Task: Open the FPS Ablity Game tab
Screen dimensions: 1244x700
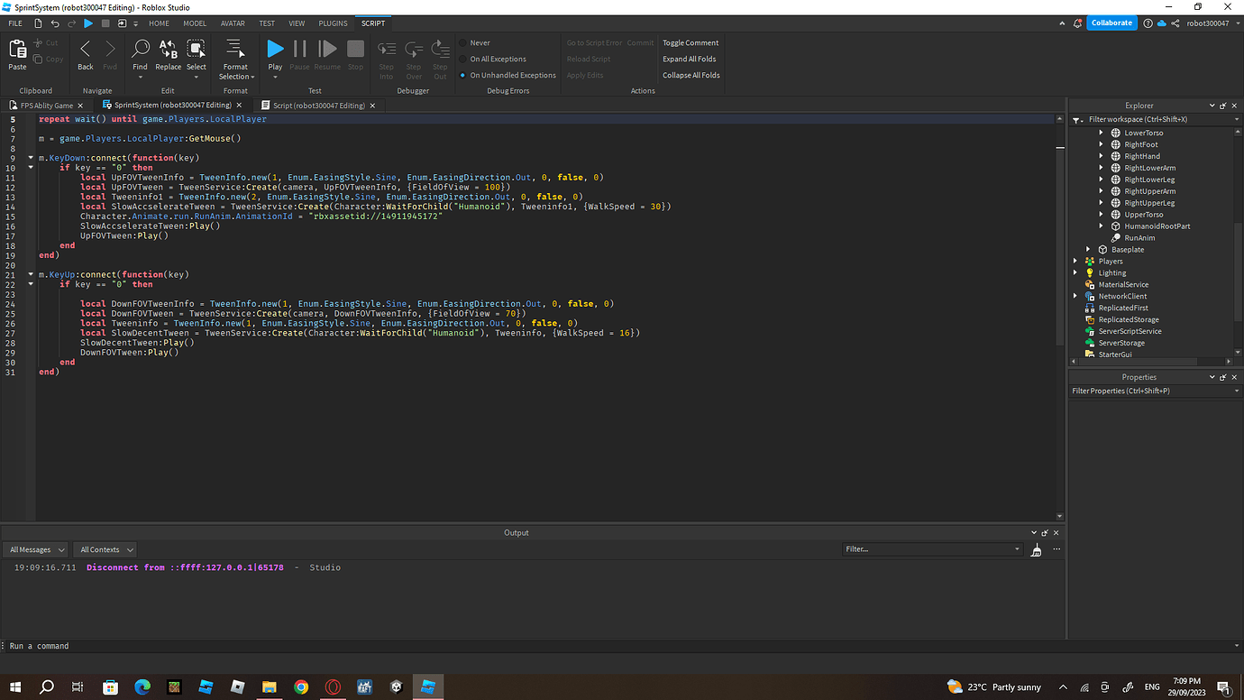Action: click(x=47, y=106)
